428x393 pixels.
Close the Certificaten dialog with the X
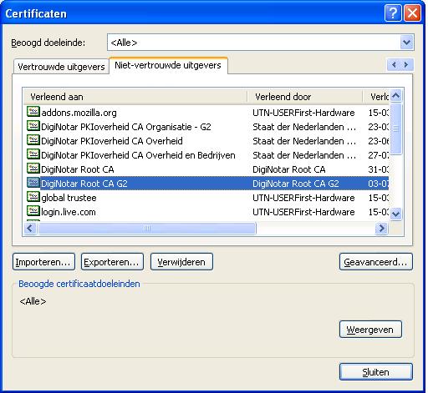412,13
